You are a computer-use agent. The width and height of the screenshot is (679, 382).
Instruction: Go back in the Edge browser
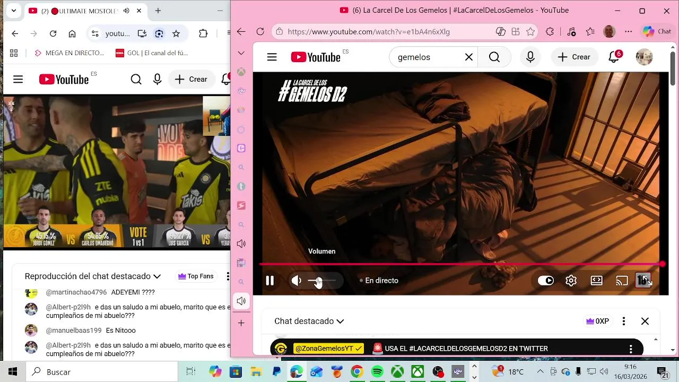[241, 31]
